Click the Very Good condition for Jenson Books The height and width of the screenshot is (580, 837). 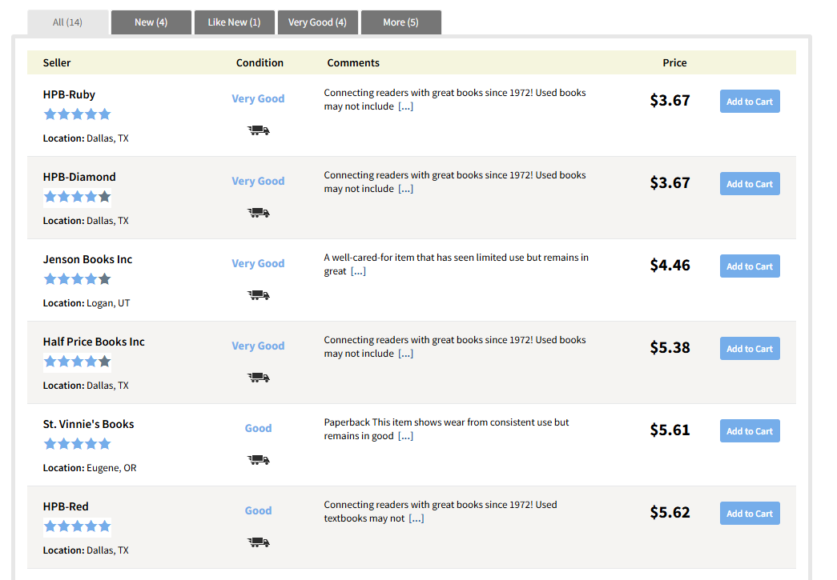click(x=259, y=263)
